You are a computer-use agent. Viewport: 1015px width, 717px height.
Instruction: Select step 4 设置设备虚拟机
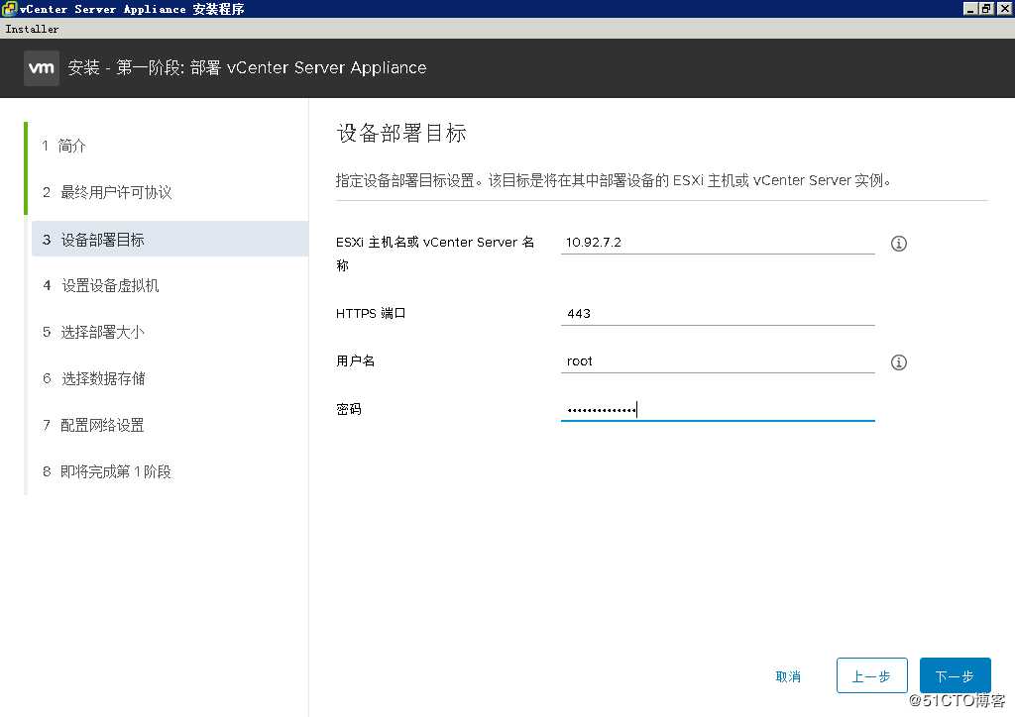[x=100, y=285]
